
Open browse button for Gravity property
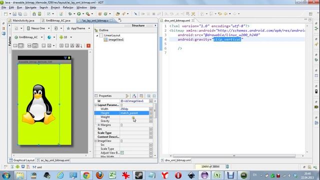[151, 121]
